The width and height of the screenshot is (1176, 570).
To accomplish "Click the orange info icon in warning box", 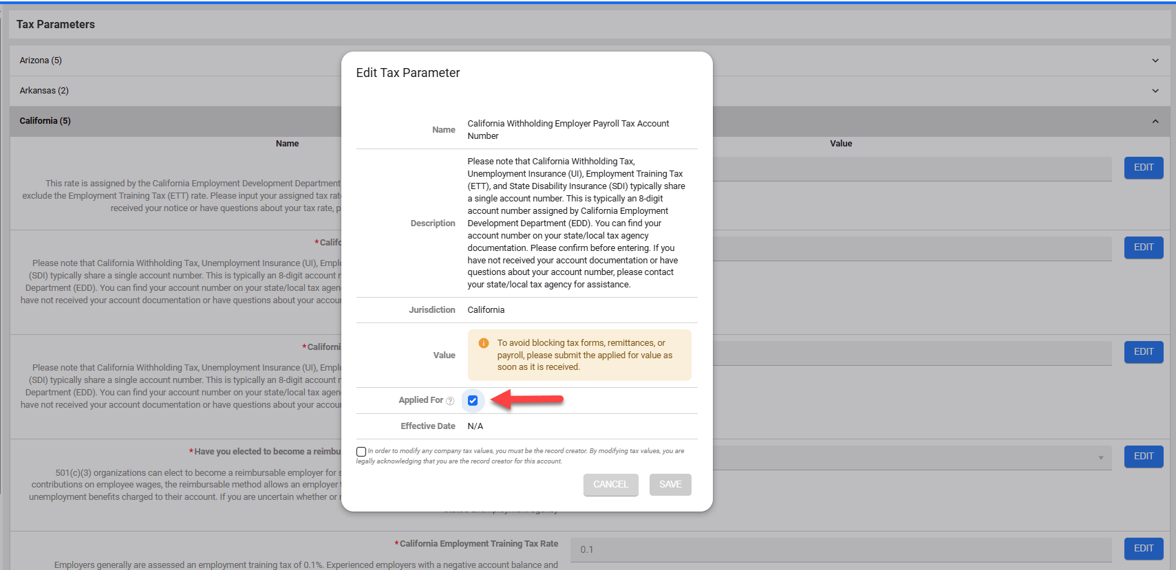I will coord(484,343).
